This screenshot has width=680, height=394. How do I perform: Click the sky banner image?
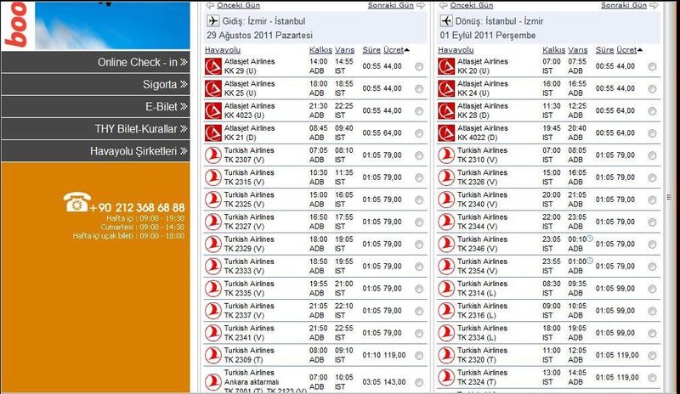(112, 25)
